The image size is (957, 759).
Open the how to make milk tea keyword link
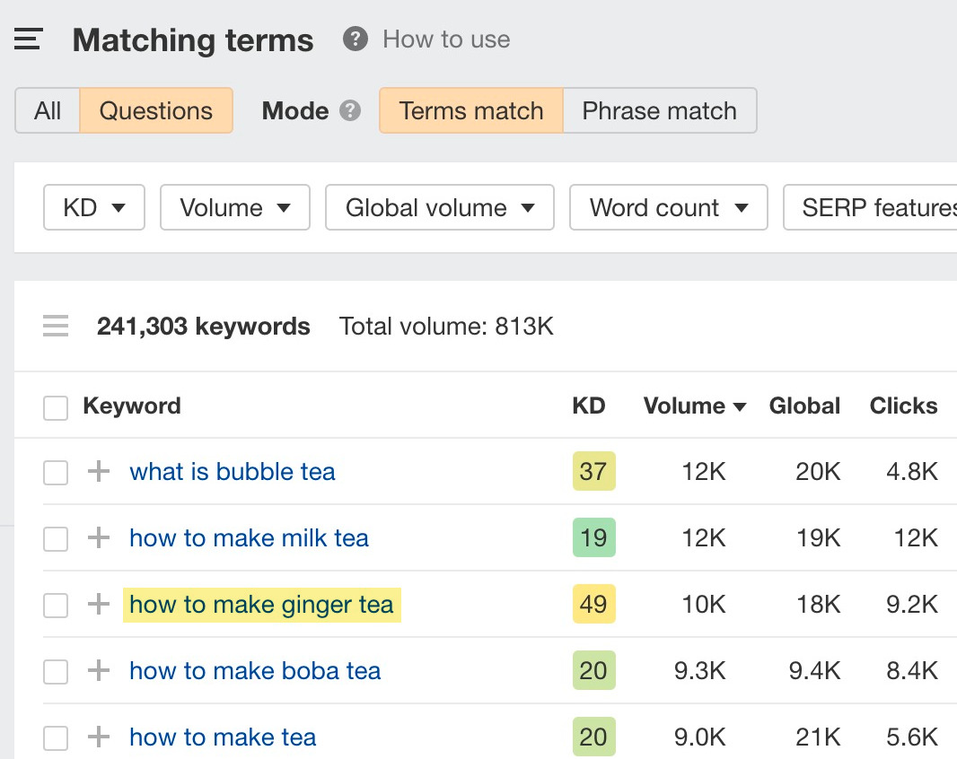[249, 538]
